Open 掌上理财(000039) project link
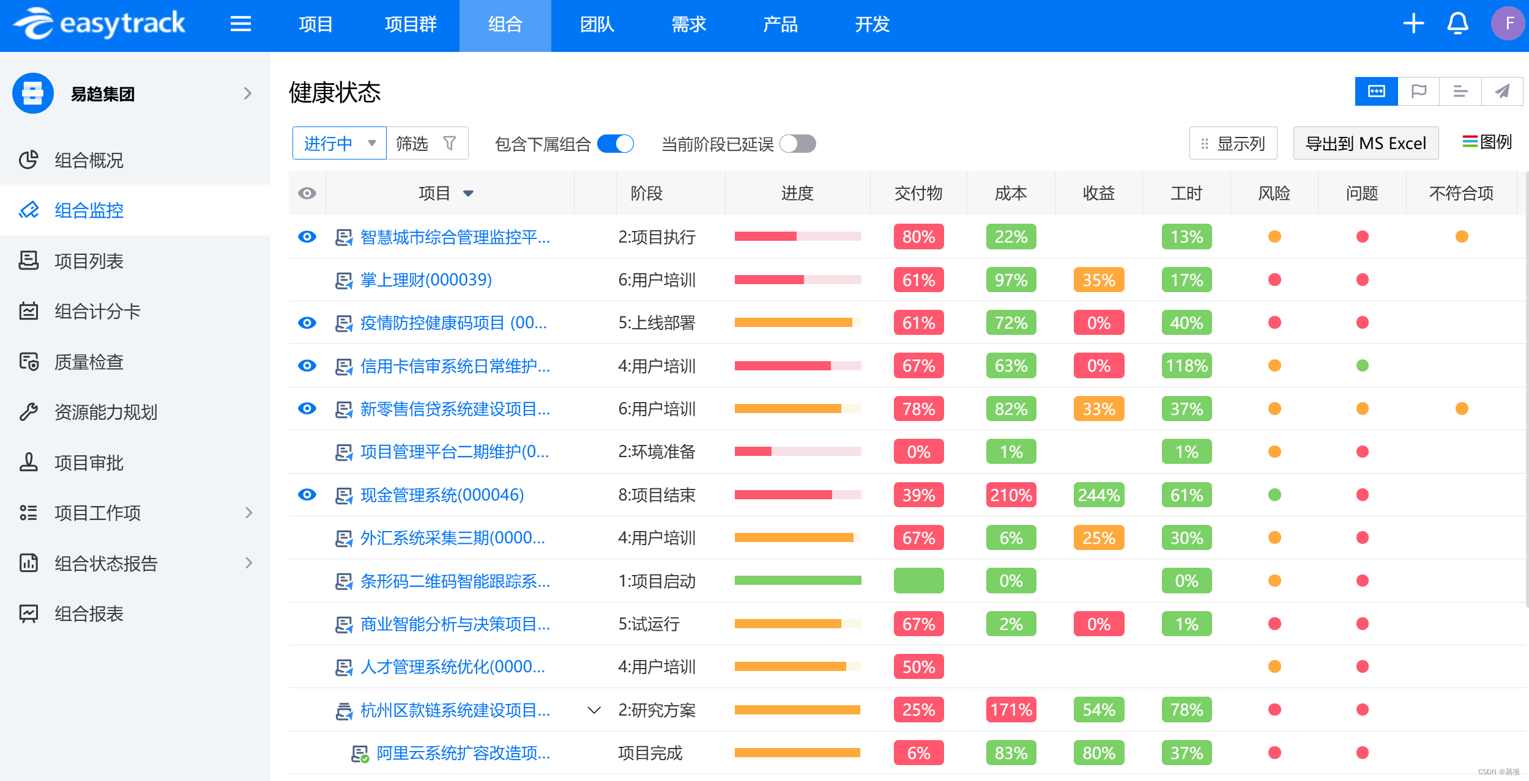1529x781 pixels. (x=426, y=280)
